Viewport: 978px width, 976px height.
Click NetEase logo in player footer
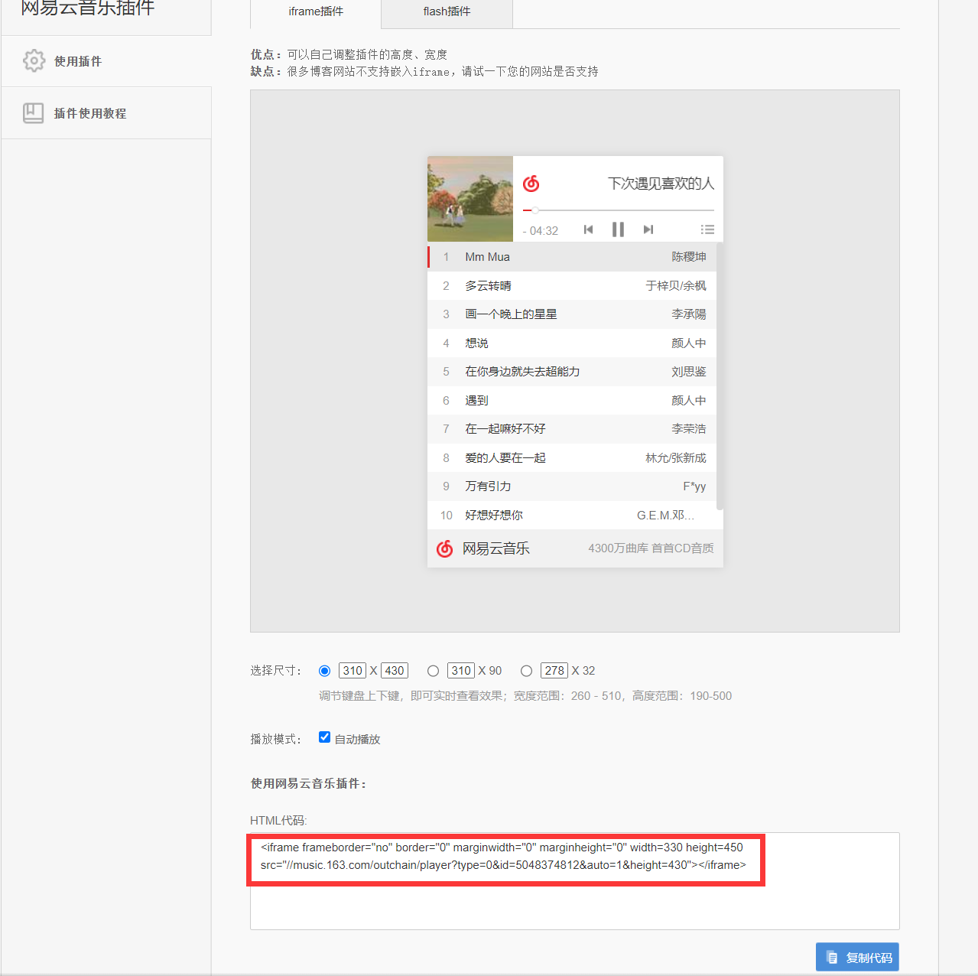[444, 548]
